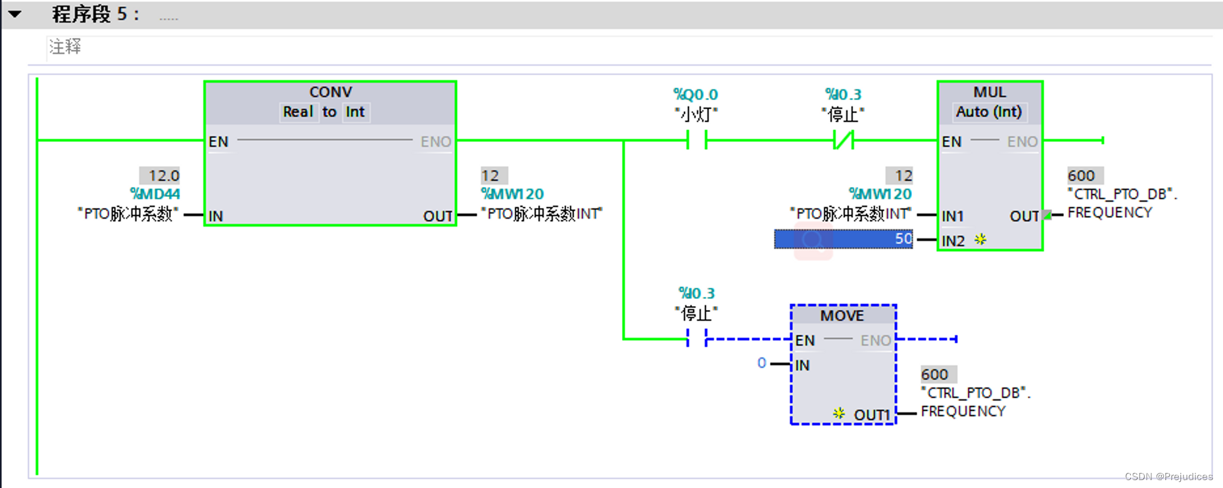Click the EN pin of the CONV block

click(x=218, y=142)
